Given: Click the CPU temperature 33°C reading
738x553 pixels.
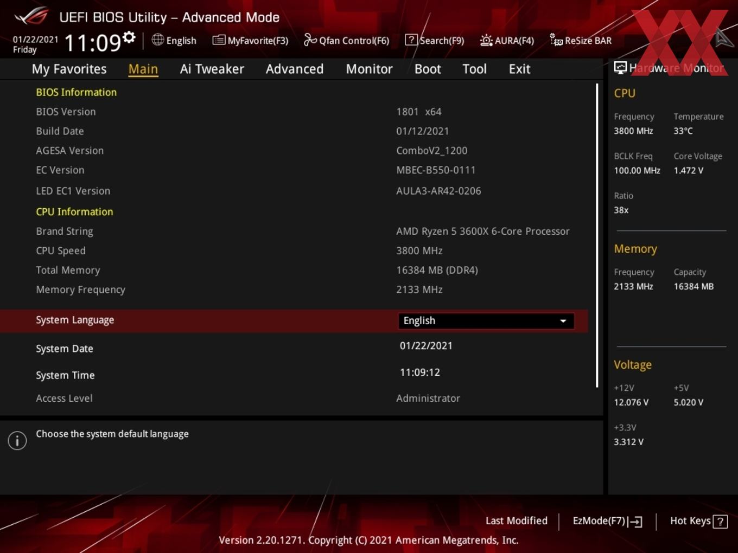Looking at the screenshot, I should point(683,131).
